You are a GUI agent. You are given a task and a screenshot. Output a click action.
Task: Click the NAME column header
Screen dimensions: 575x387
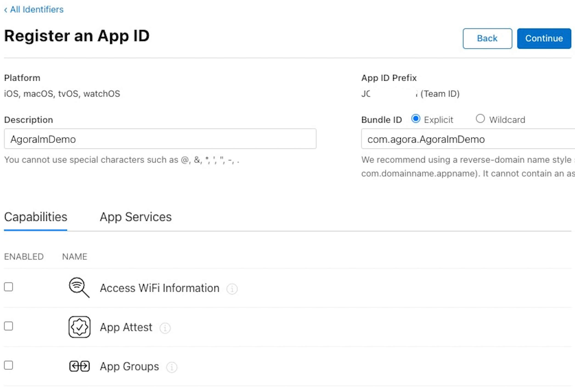click(x=75, y=257)
